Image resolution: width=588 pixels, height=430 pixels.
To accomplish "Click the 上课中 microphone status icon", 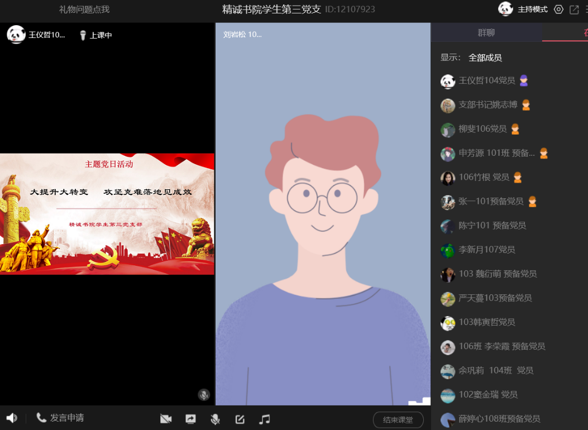I will pyautogui.click(x=83, y=35).
